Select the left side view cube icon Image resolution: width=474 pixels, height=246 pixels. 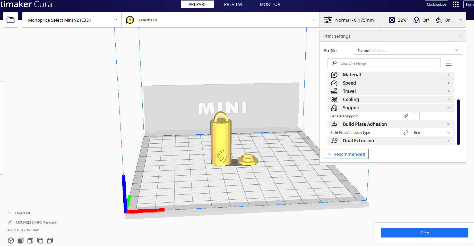click(40, 241)
